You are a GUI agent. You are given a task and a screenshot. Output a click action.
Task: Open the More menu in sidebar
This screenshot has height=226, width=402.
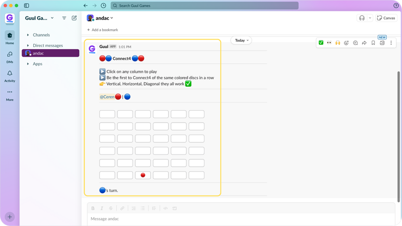(10, 95)
